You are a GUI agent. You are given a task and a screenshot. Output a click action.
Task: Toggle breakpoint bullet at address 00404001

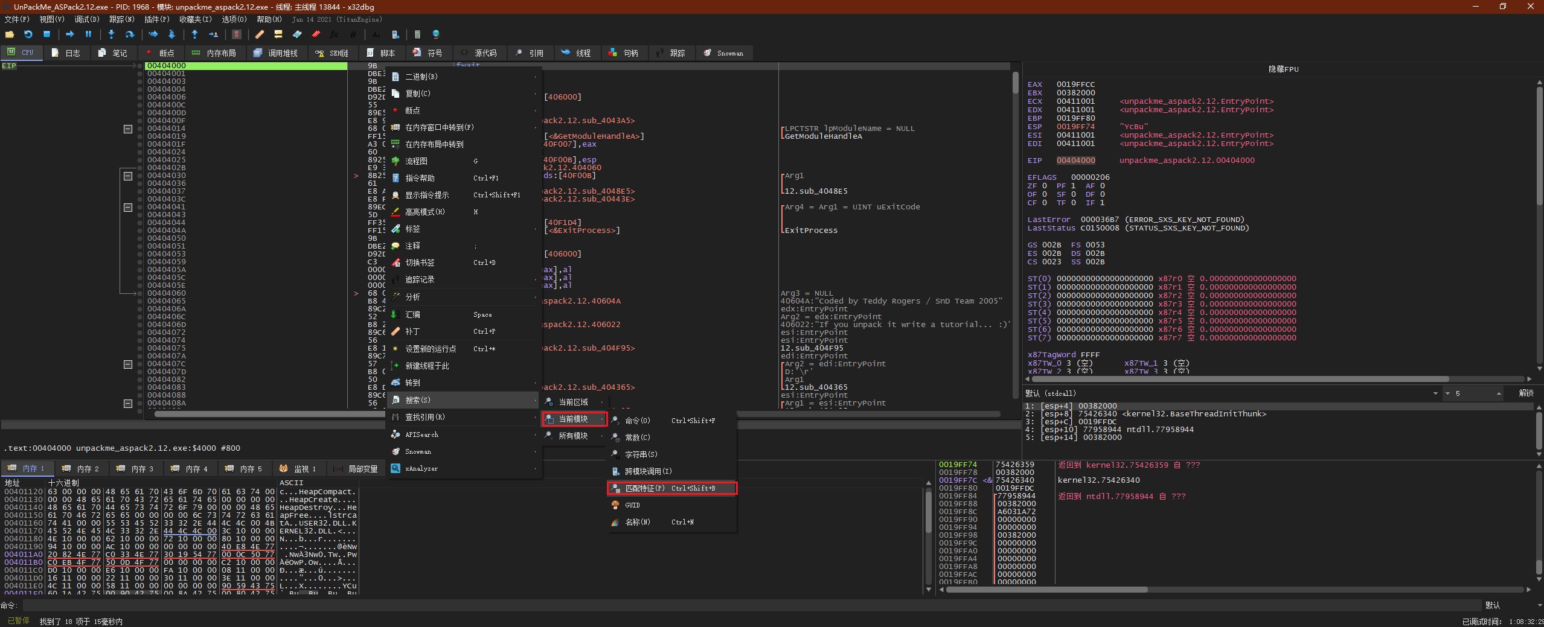[140, 74]
